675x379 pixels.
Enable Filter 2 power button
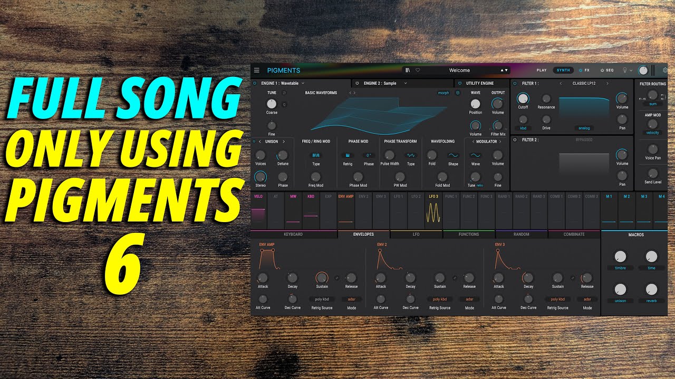pyautogui.click(x=515, y=139)
